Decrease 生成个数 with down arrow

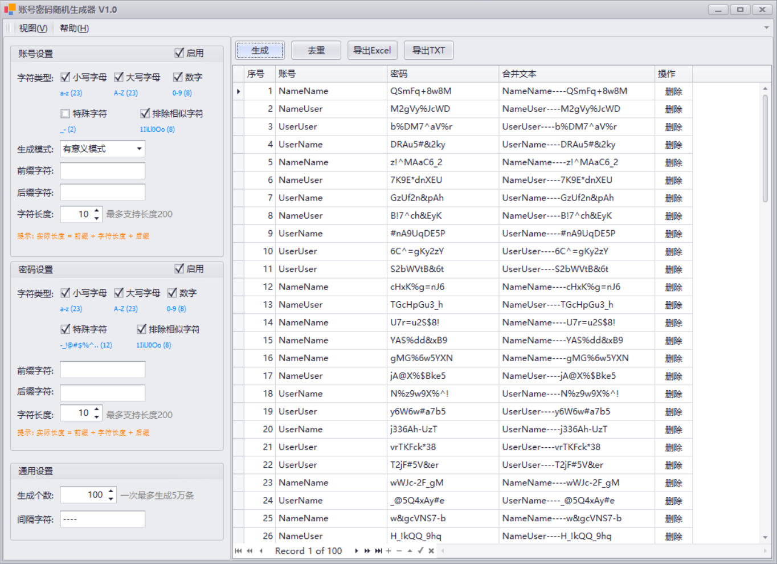click(111, 499)
